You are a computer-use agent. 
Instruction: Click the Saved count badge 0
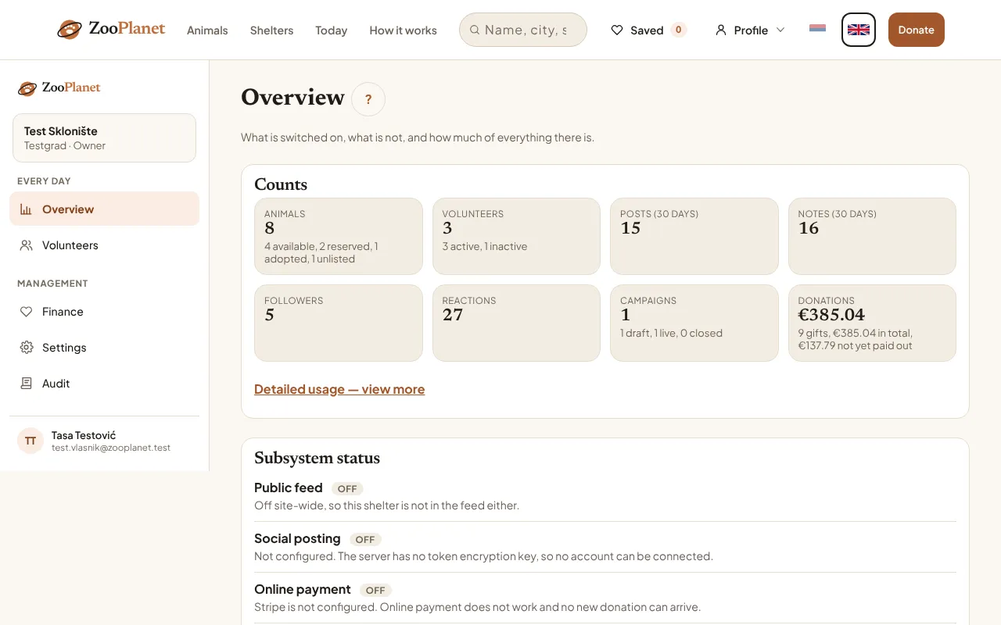[679, 30]
